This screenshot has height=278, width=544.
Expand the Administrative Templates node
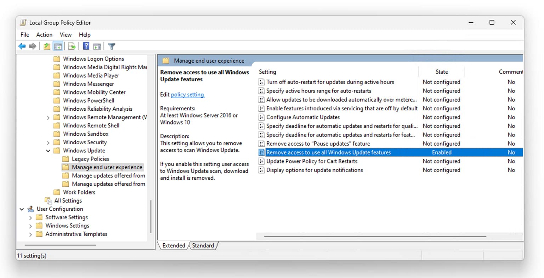point(30,234)
